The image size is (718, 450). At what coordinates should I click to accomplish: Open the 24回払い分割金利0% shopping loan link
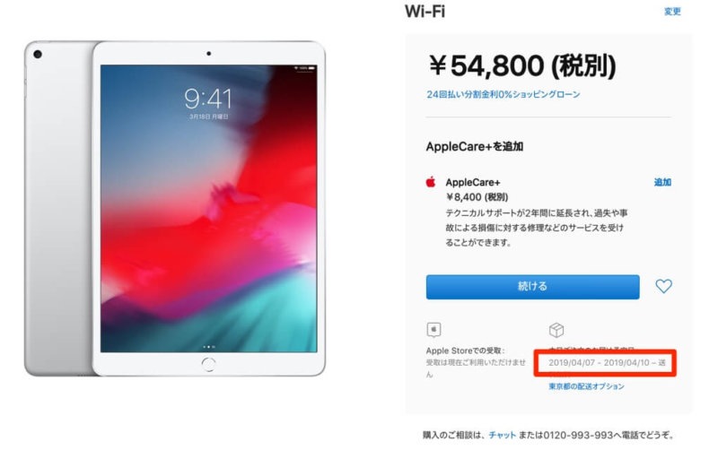[x=503, y=94]
